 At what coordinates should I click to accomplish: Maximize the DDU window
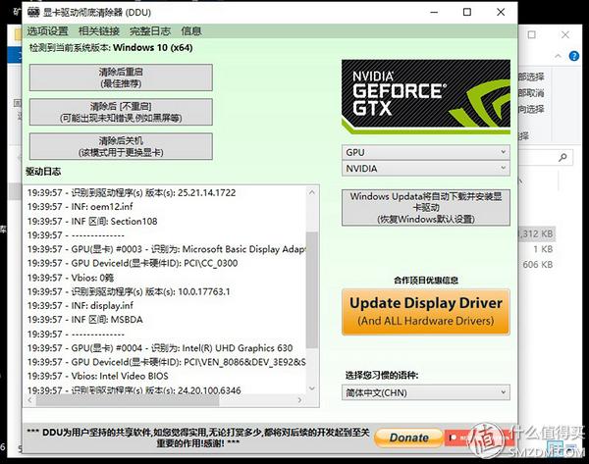[467, 13]
